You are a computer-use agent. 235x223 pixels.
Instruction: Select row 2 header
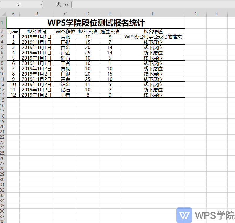pos(3,31)
